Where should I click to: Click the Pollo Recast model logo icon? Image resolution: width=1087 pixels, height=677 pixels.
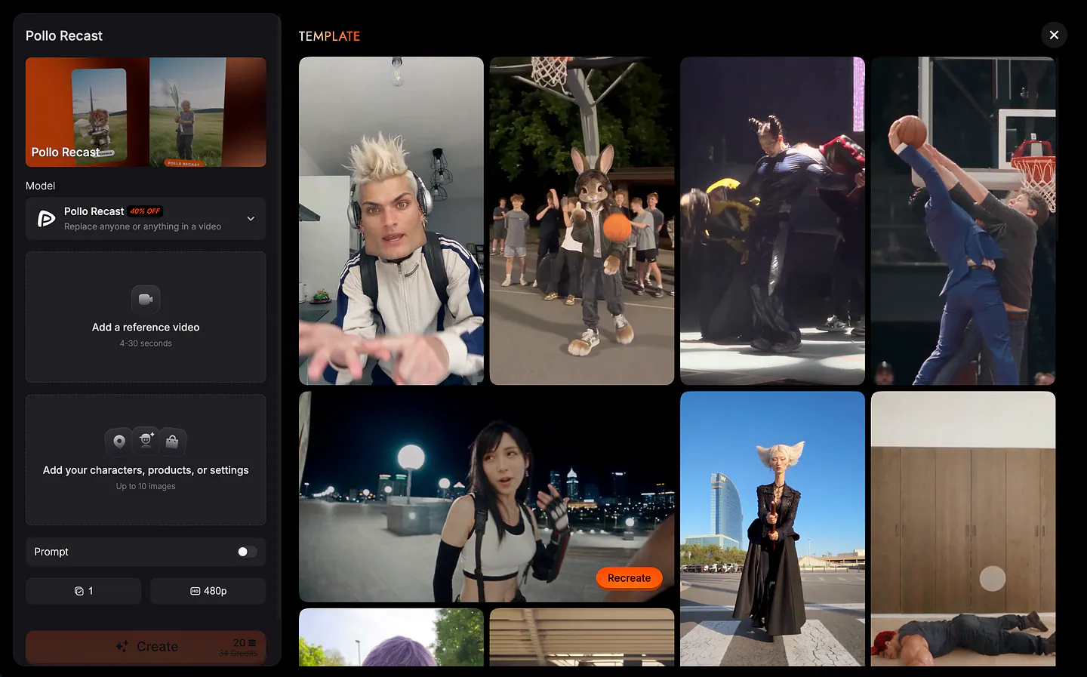tap(46, 219)
